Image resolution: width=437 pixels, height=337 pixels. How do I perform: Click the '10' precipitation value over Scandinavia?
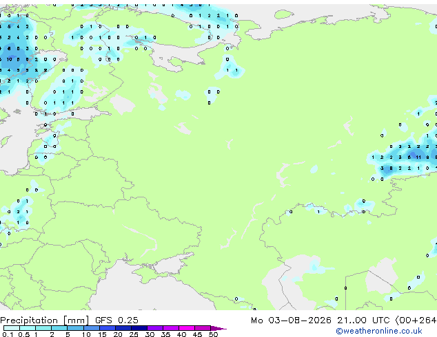[x=9, y=59]
